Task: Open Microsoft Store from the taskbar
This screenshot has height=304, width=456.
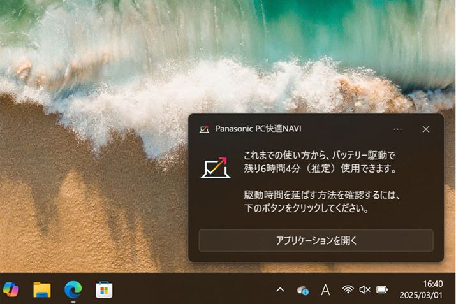Action: pyautogui.click(x=104, y=290)
